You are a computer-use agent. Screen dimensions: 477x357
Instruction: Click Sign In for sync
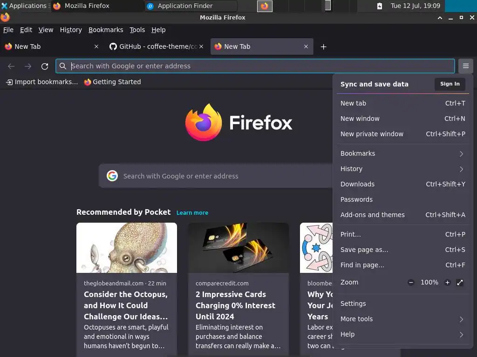pyautogui.click(x=450, y=84)
